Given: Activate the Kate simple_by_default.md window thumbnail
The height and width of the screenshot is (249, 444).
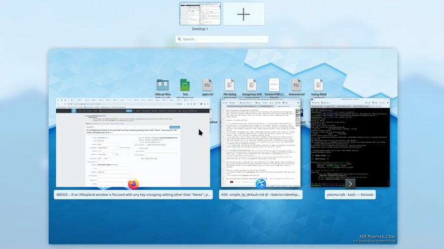Looking at the screenshot, I should click(x=261, y=142).
